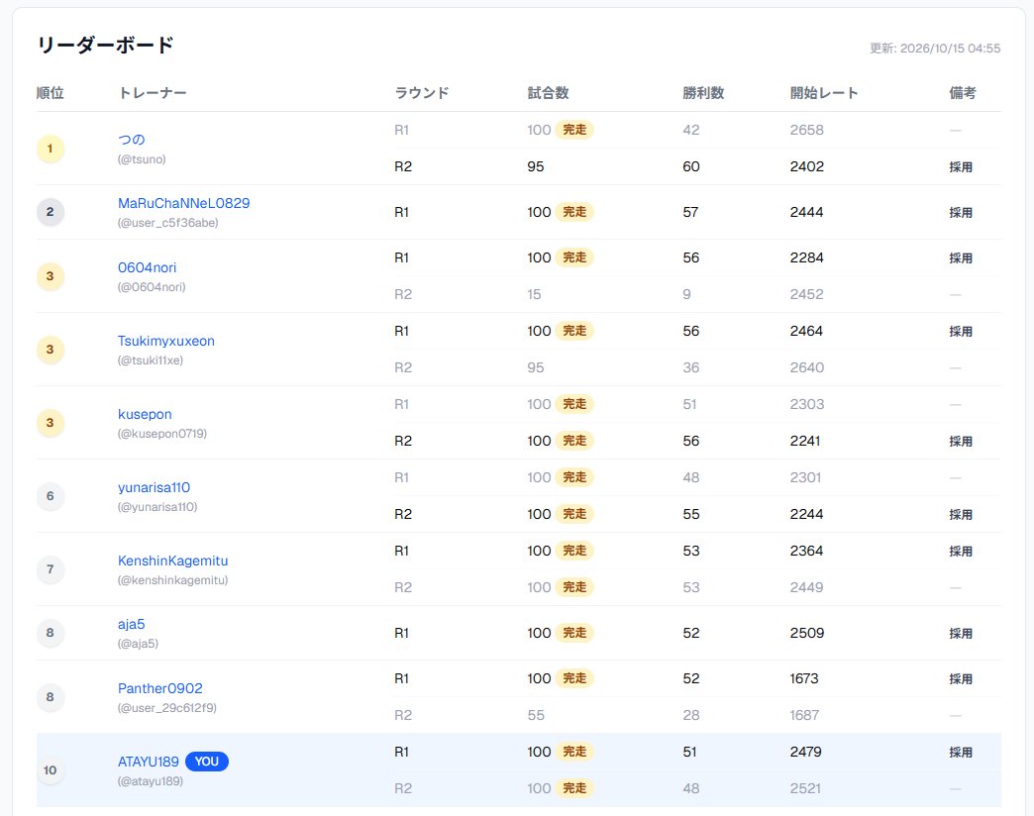
Task: Click 採用 note in つの R2 row
Action: click(x=961, y=166)
